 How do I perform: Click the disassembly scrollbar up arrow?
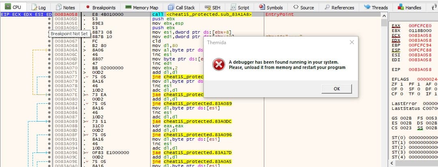(384, 15)
